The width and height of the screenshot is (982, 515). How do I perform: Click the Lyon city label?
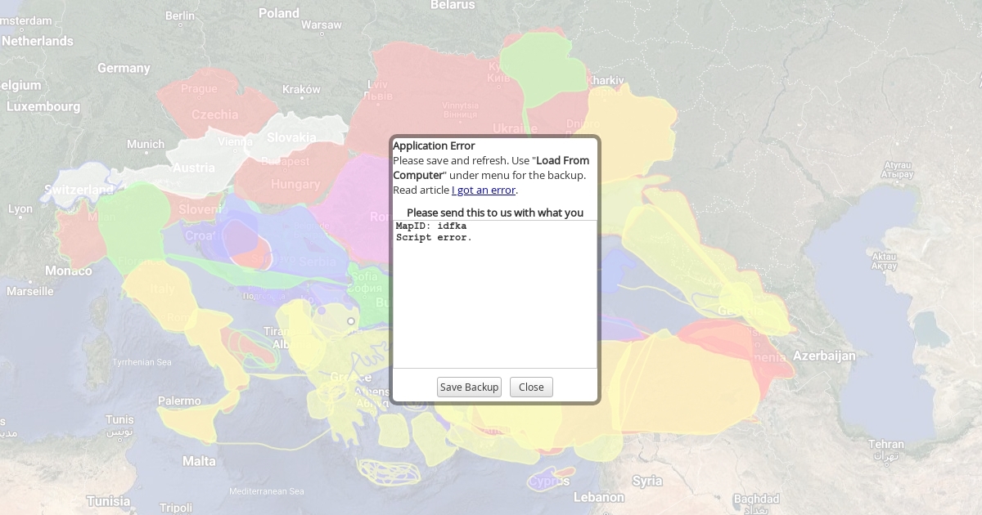pos(20,209)
